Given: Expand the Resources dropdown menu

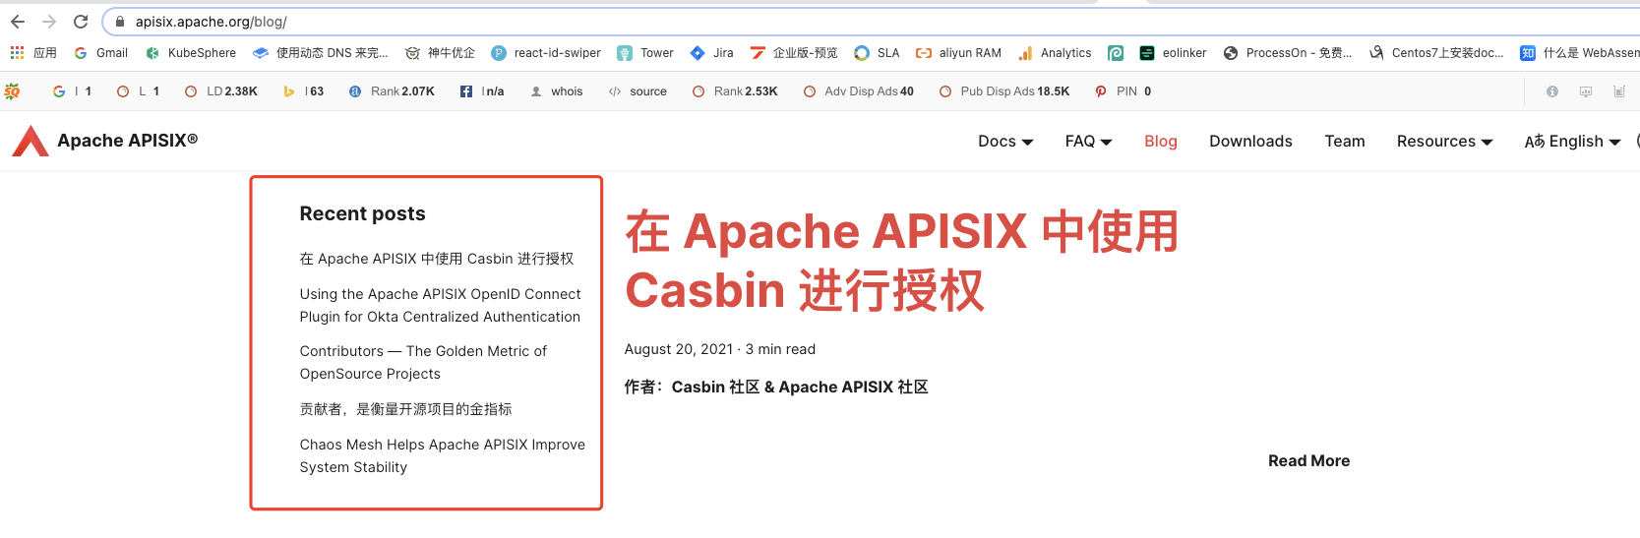Looking at the screenshot, I should (1444, 142).
